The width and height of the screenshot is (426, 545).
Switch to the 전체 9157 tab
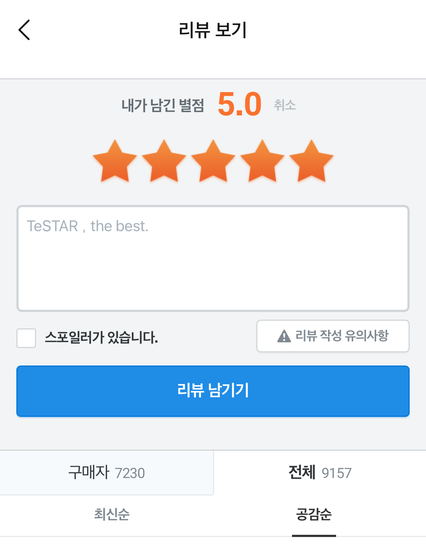coord(320,473)
